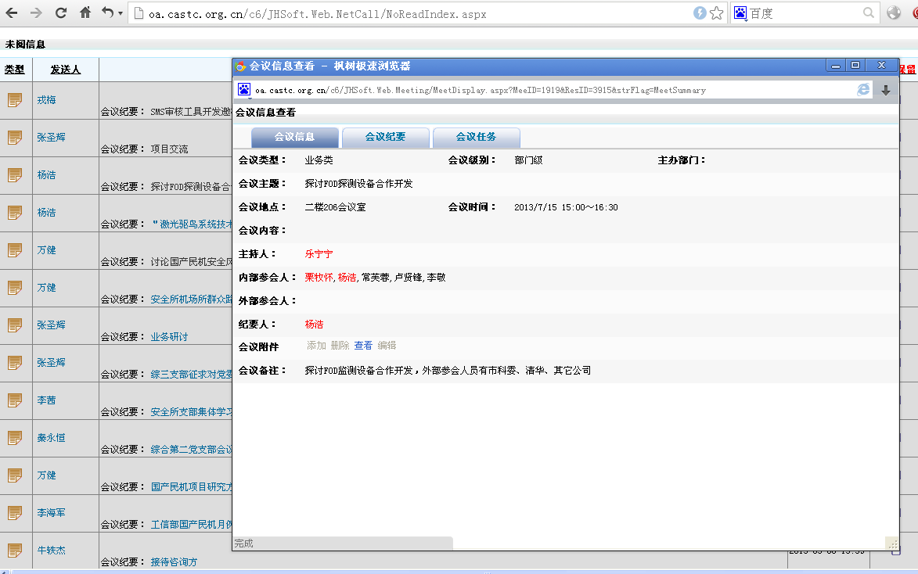
Task: Click attendee name 栗牧怀
Action: click(319, 278)
